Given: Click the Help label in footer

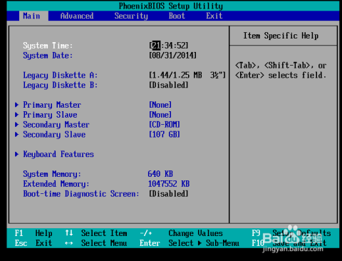Looking at the screenshot, I should coord(43,233).
